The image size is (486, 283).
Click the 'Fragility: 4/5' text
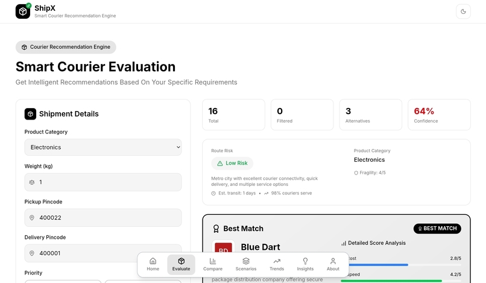(373, 173)
